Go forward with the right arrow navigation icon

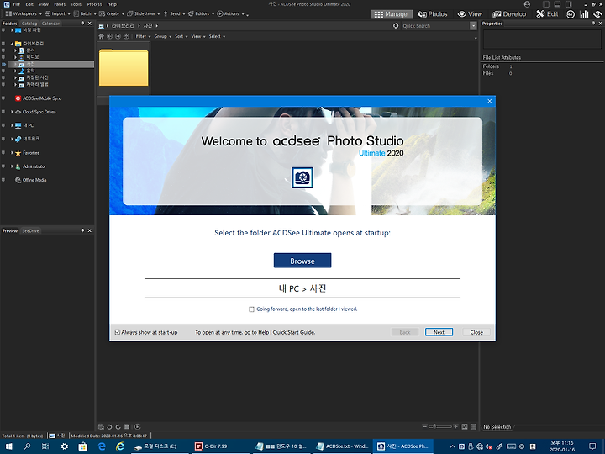118,36
